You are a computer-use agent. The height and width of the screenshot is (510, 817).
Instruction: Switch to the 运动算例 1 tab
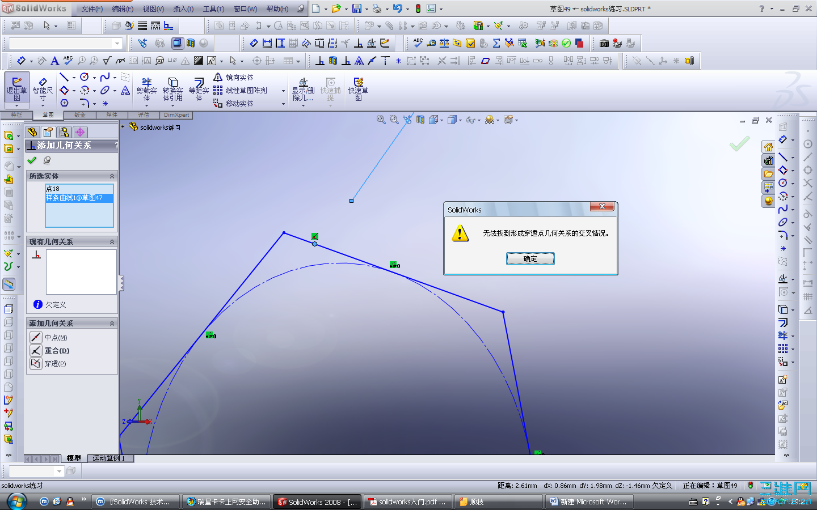110,458
